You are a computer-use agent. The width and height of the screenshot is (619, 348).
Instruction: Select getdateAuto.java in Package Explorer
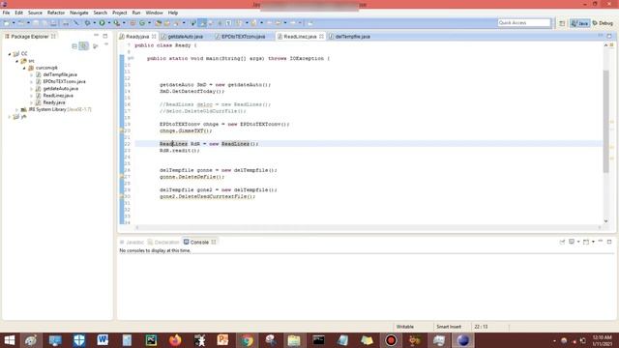60,89
